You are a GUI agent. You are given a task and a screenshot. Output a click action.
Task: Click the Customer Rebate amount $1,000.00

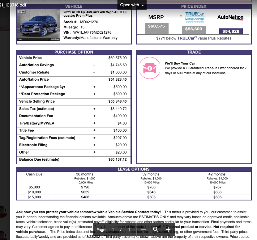[x=118, y=72]
